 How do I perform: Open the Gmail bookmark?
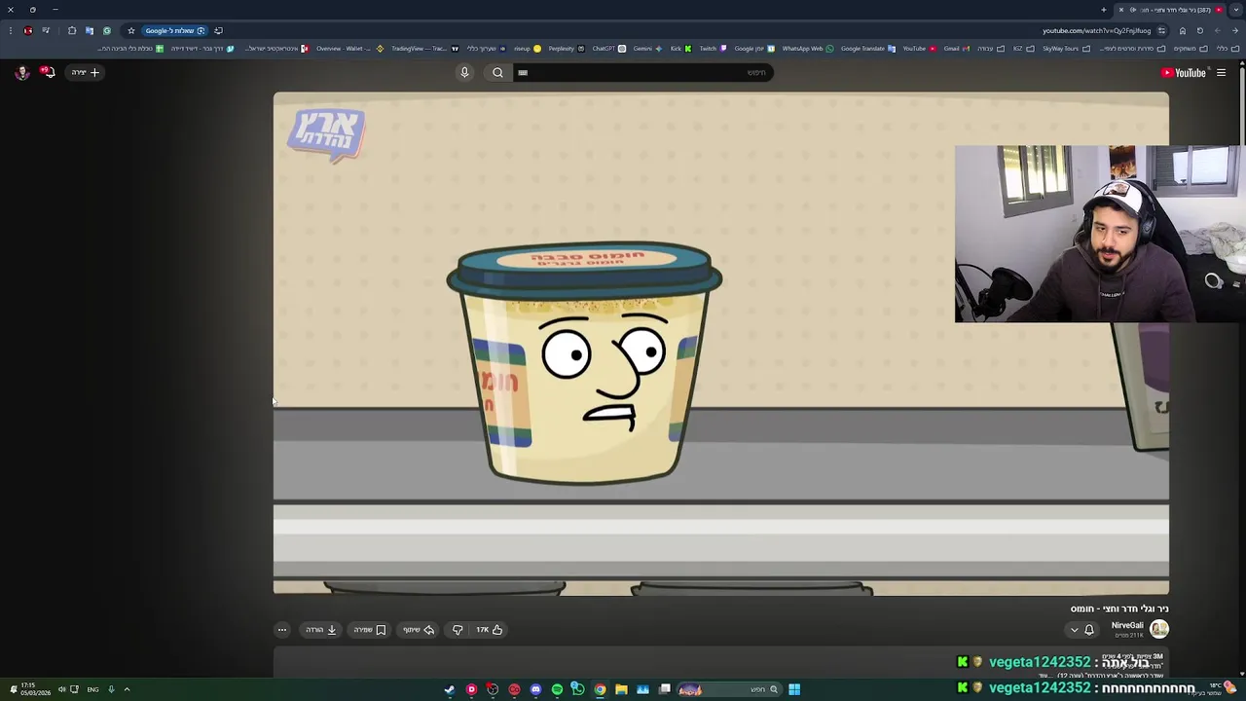957,49
